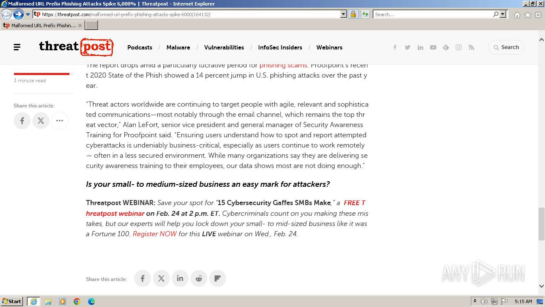Click the security lock icon in address bar
This screenshot has height=307, width=545.
point(353,14)
